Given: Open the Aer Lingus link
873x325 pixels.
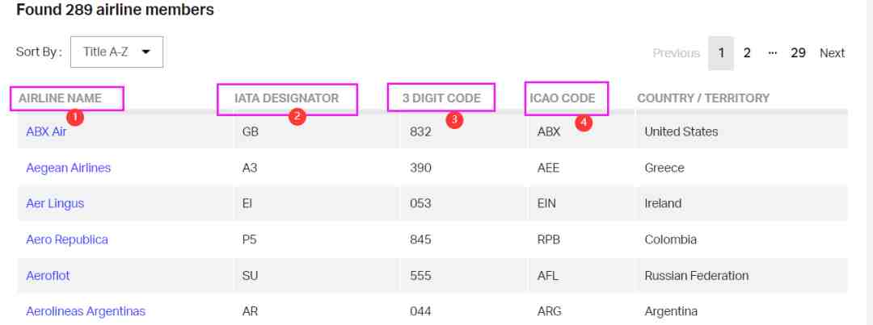Looking at the screenshot, I should (x=55, y=203).
